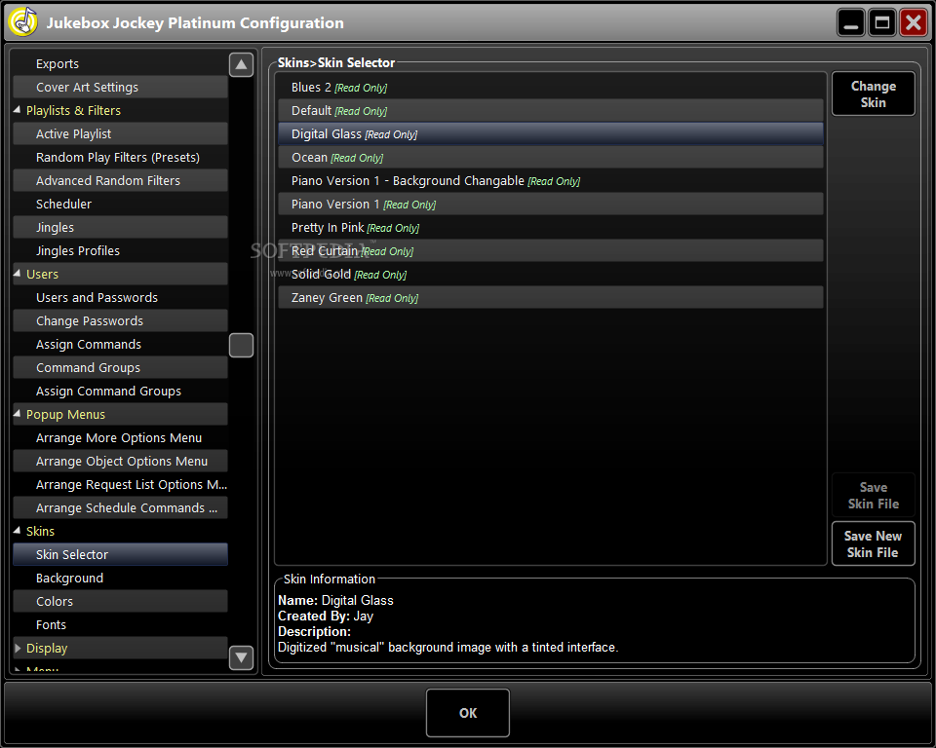Select the Default skin

(550, 110)
